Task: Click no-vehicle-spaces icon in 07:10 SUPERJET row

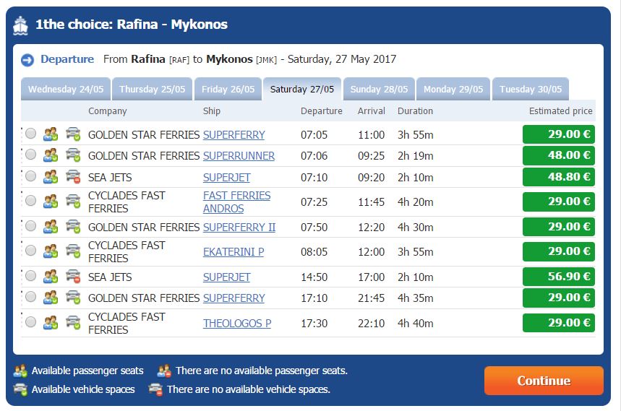Action: (x=73, y=177)
